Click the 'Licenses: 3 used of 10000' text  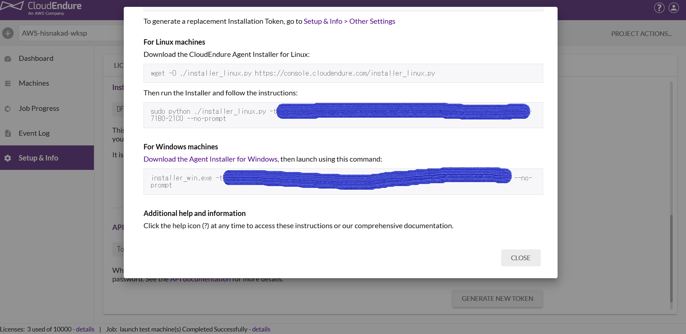pos(36,329)
